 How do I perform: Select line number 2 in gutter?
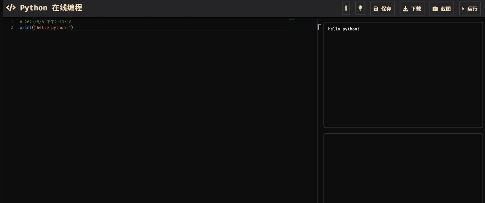click(12, 28)
